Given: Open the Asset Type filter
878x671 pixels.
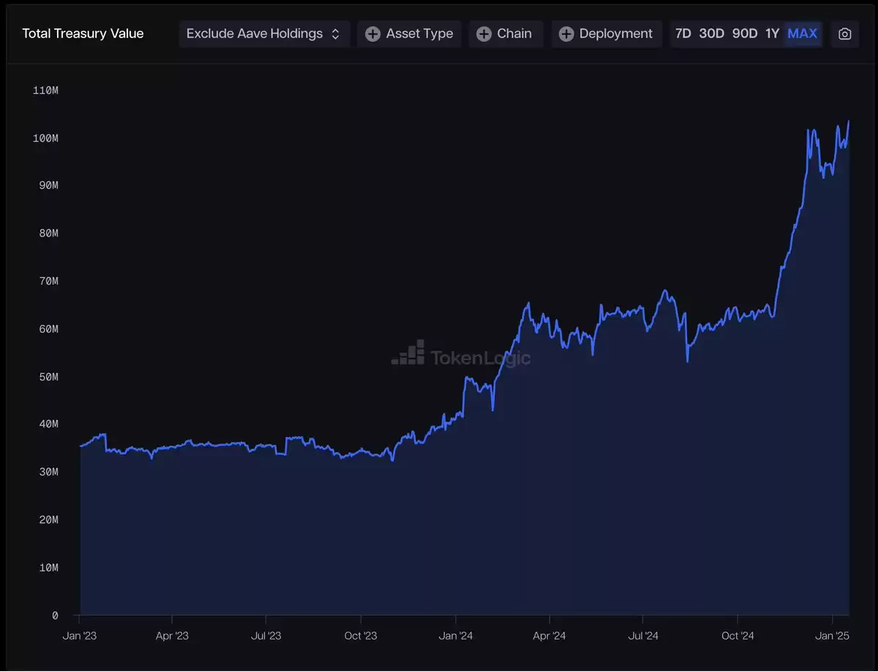Looking at the screenshot, I should point(409,34).
